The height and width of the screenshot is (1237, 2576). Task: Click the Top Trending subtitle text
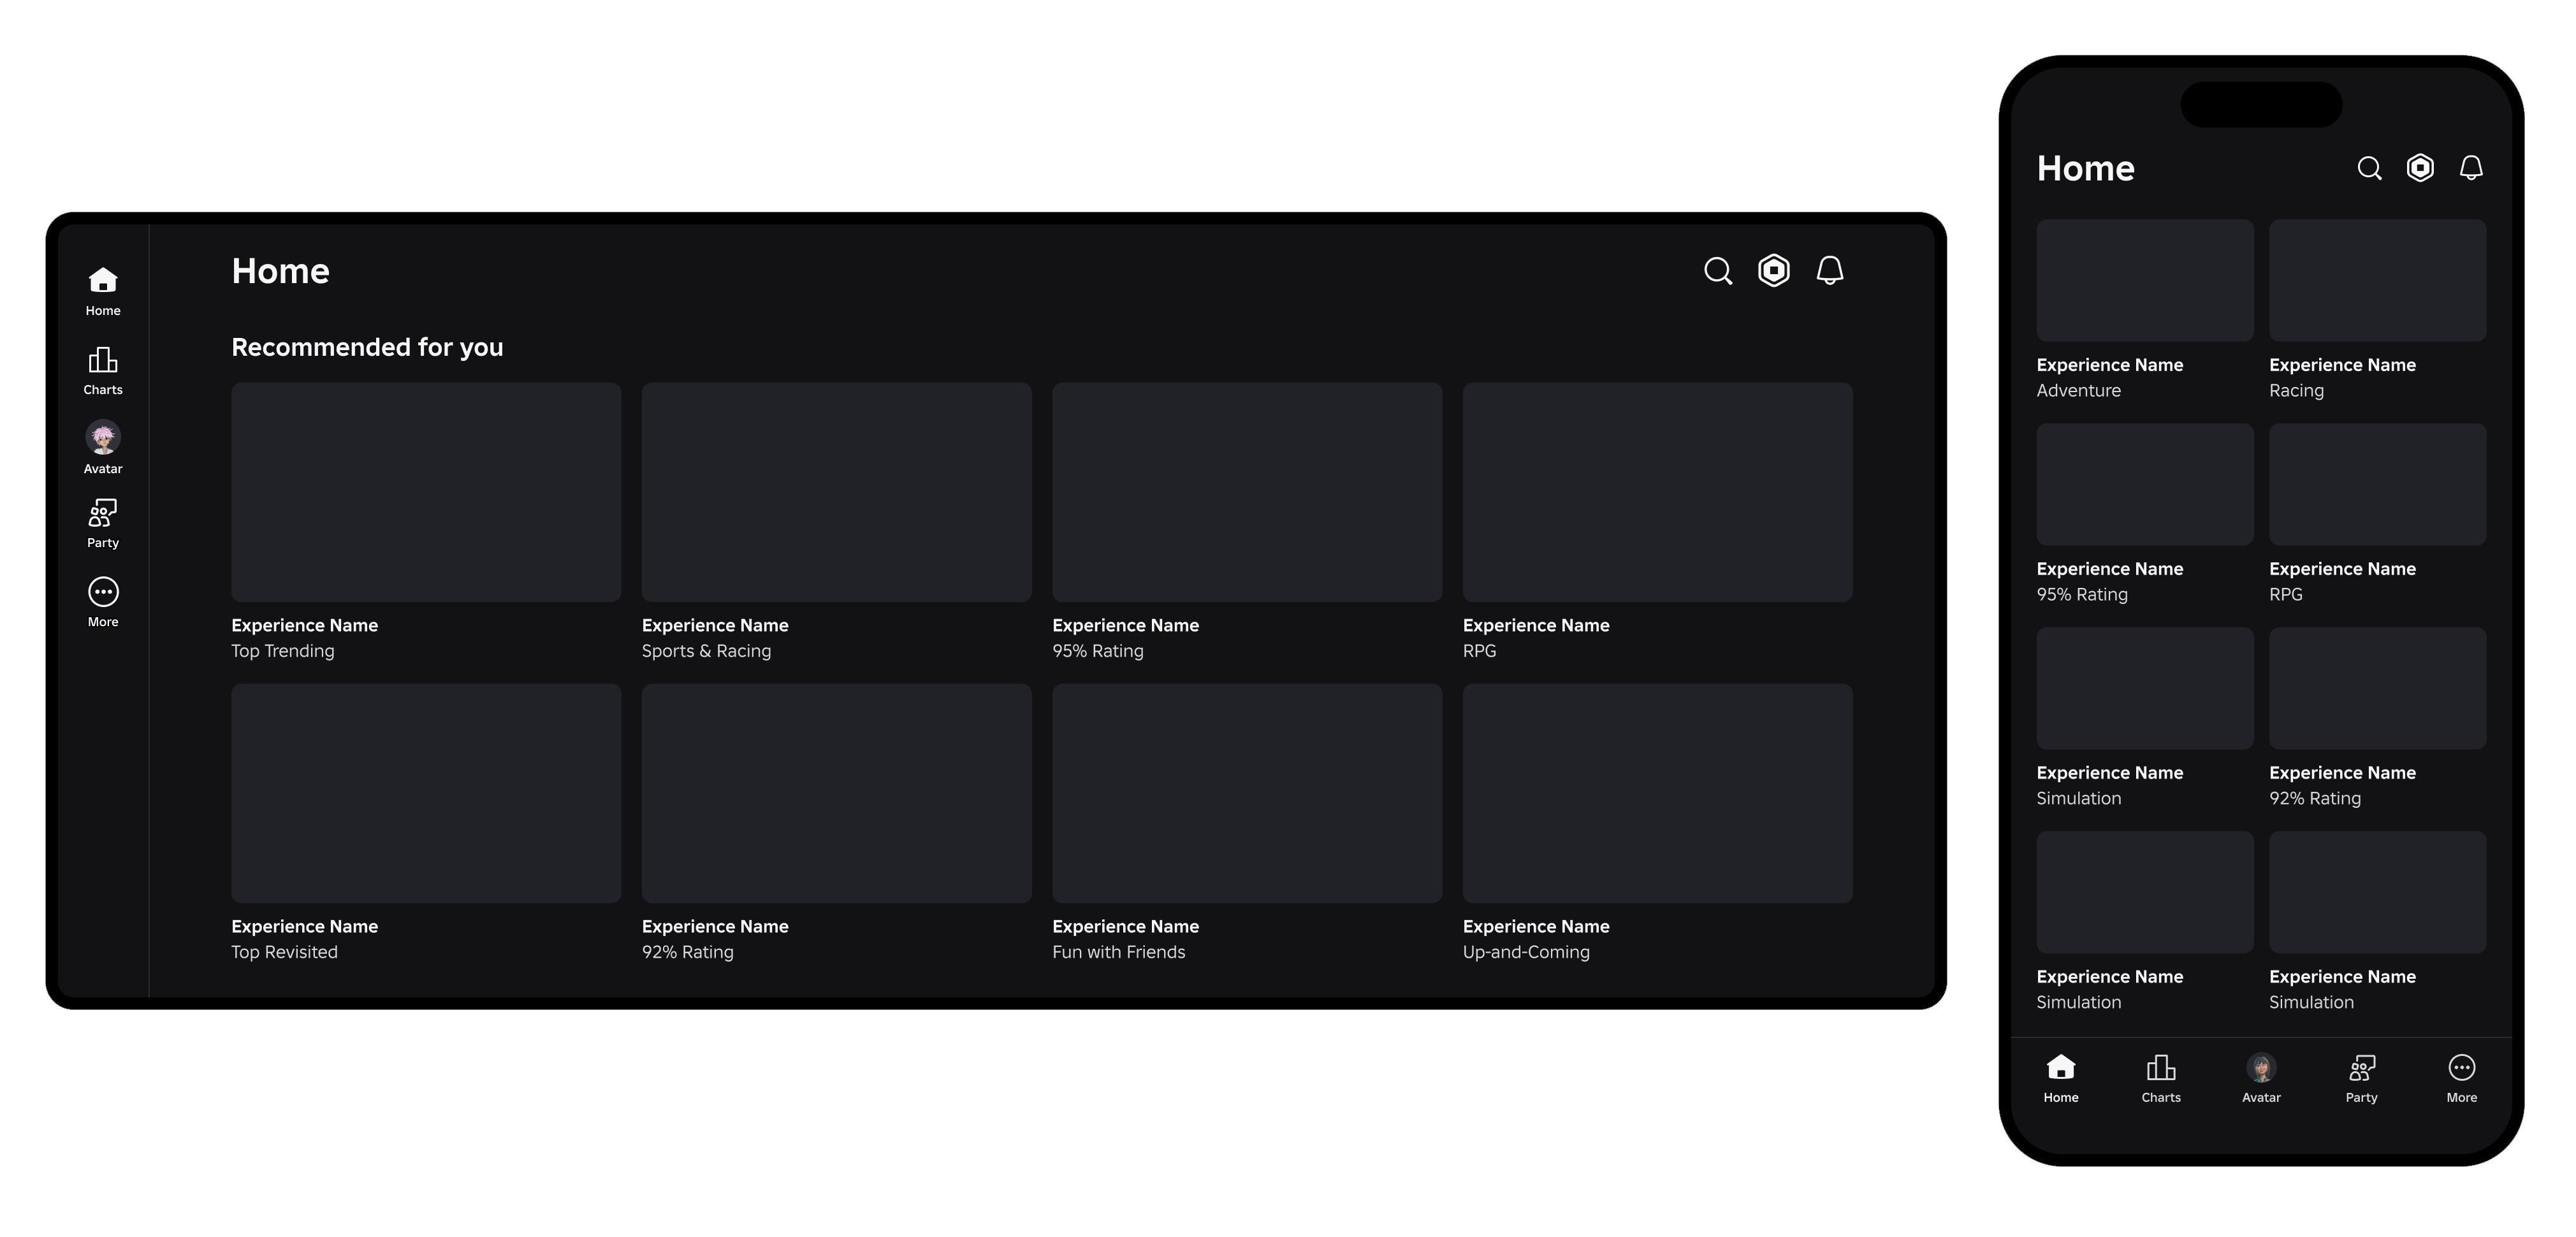click(x=283, y=651)
